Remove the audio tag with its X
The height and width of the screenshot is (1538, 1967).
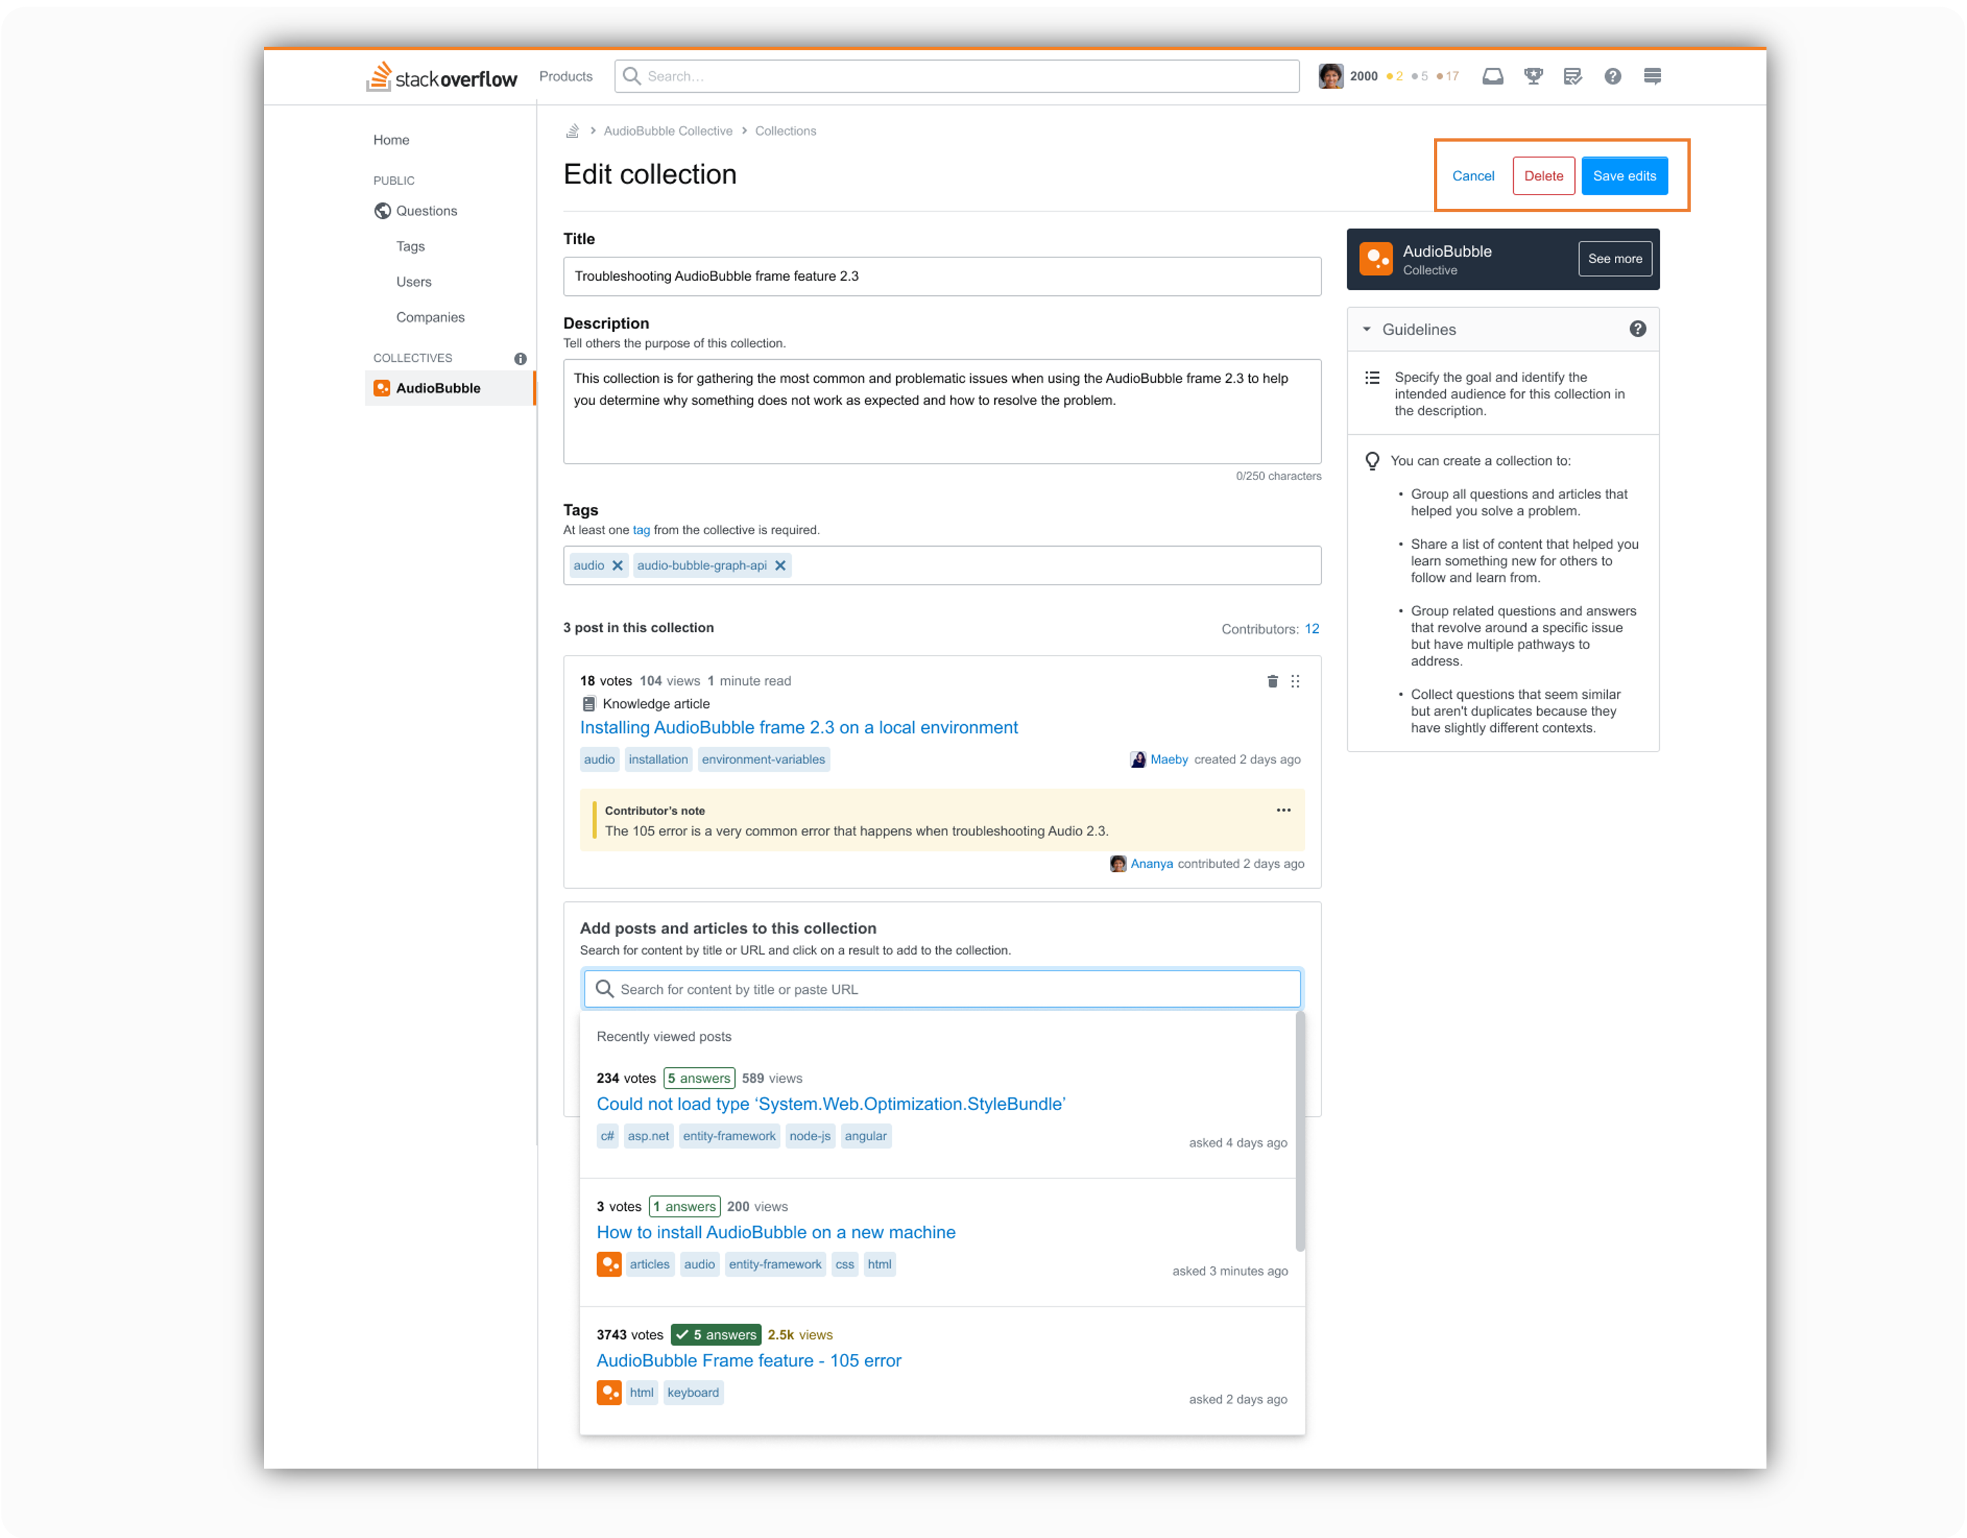[x=618, y=566]
